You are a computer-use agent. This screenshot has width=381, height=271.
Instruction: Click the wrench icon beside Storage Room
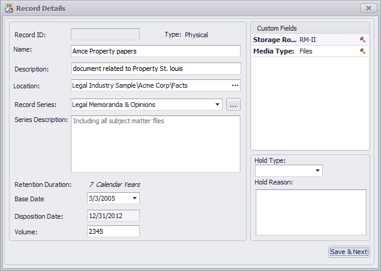click(362, 40)
